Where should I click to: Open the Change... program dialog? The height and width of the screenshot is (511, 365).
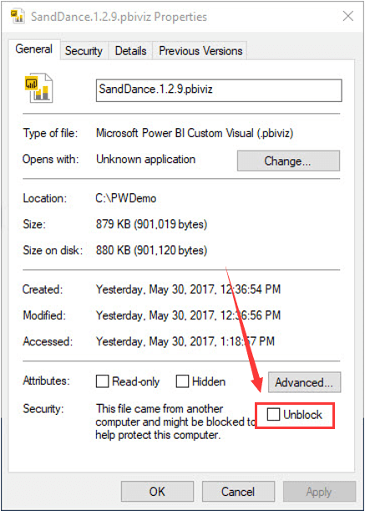(288, 161)
